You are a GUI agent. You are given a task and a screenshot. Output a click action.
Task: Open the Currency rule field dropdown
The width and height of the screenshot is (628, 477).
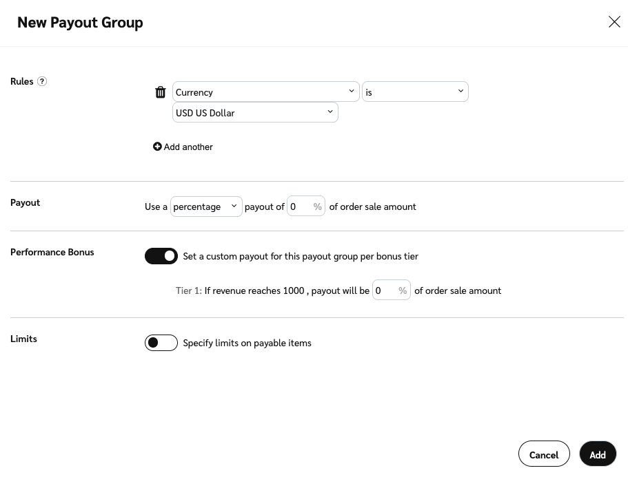(265, 92)
